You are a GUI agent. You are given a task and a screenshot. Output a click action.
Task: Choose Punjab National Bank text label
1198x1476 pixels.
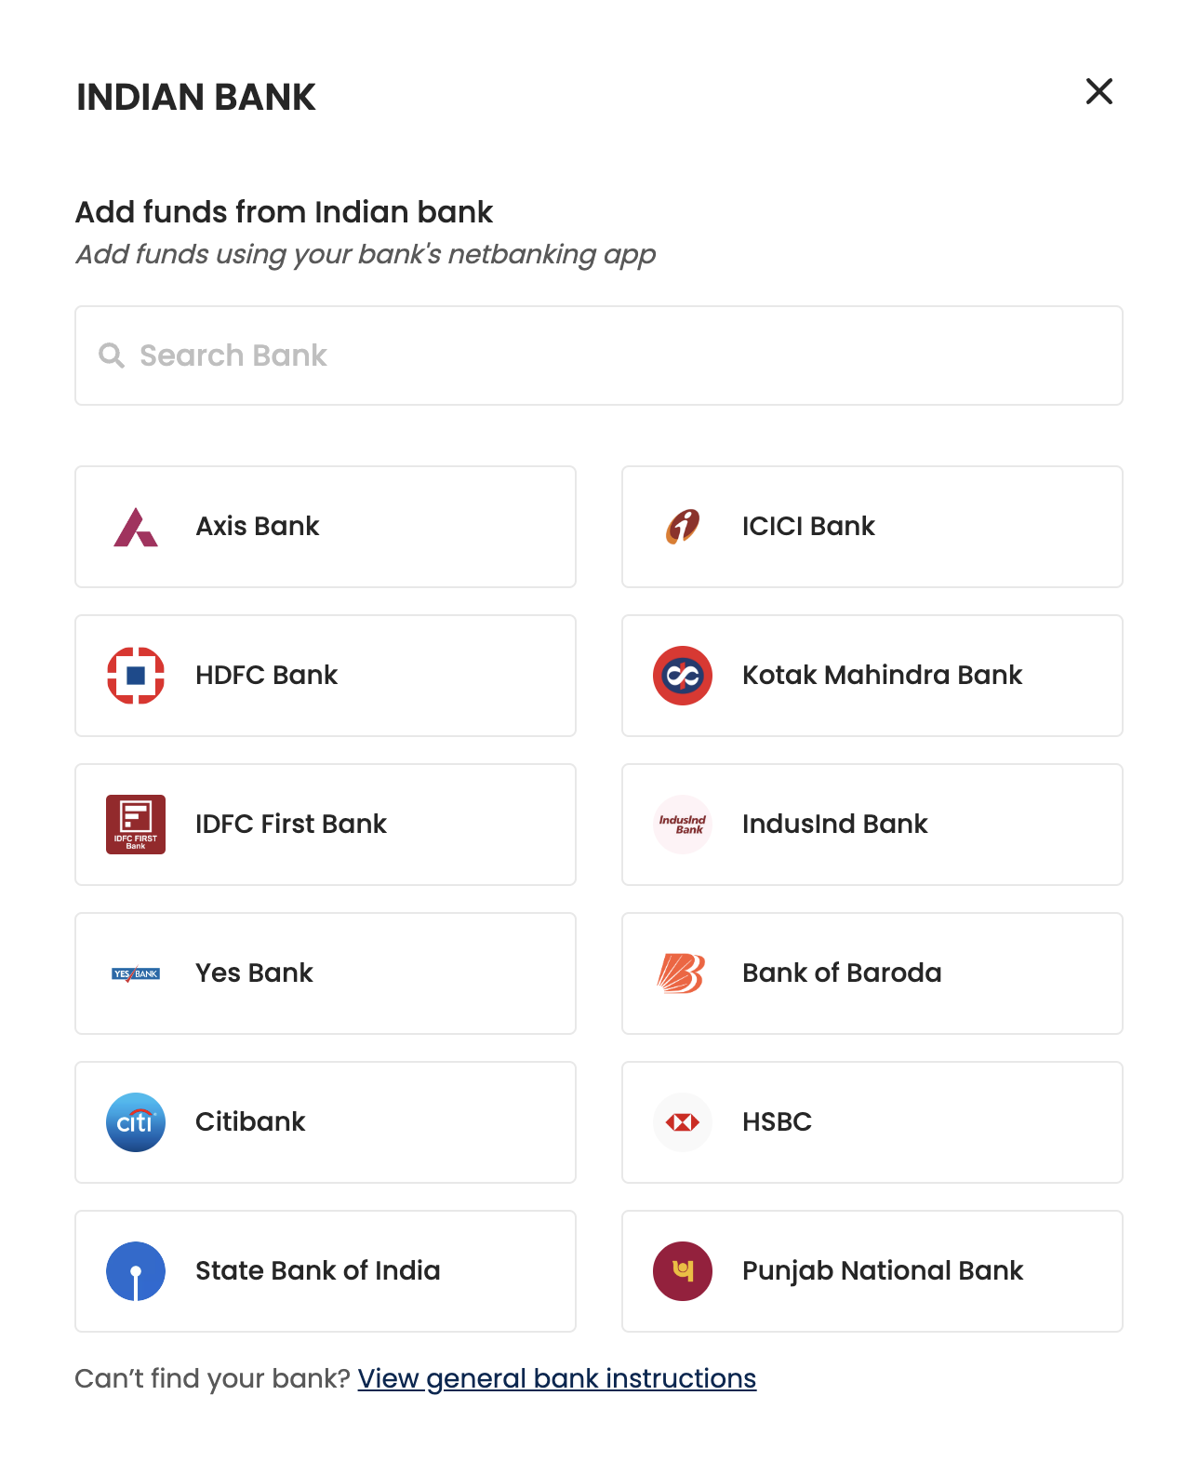(x=883, y=1271)
